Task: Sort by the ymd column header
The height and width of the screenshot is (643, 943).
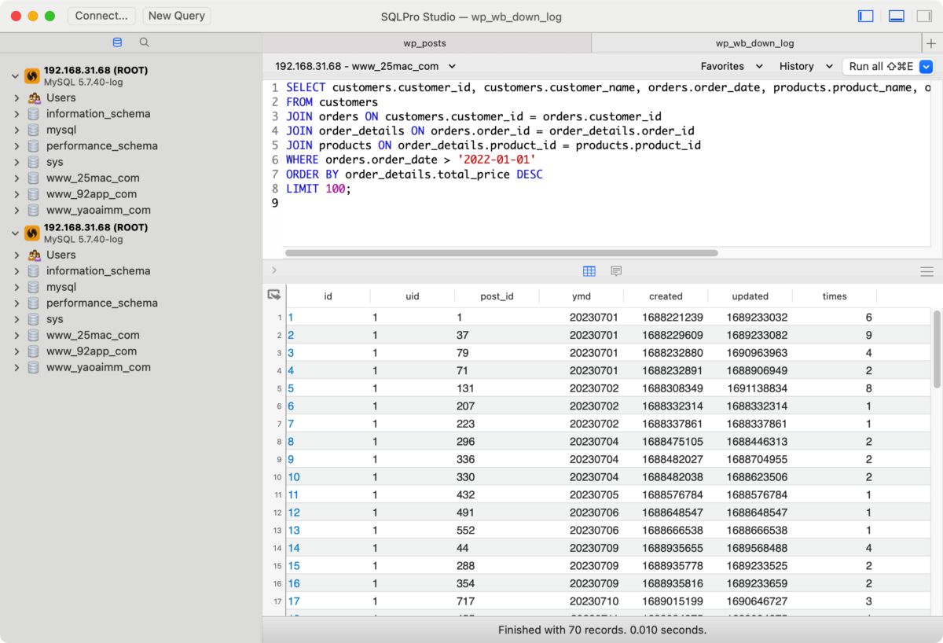Action: click(x=582, y=296)
